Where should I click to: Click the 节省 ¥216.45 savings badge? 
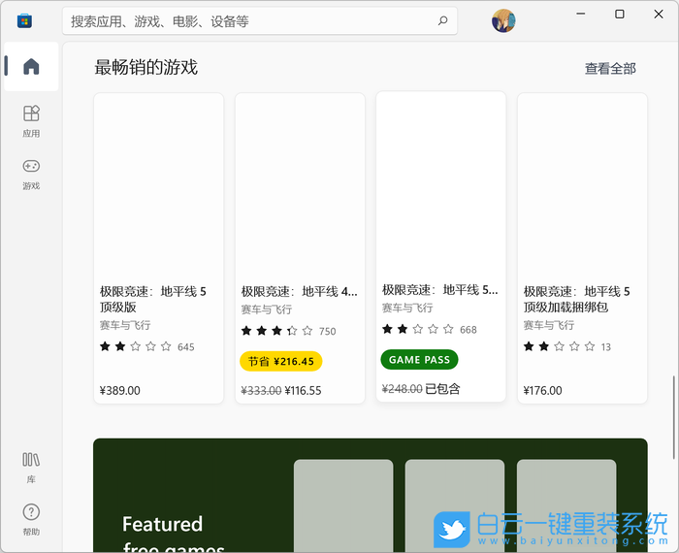pyautogui.click(x=280, y=361)
